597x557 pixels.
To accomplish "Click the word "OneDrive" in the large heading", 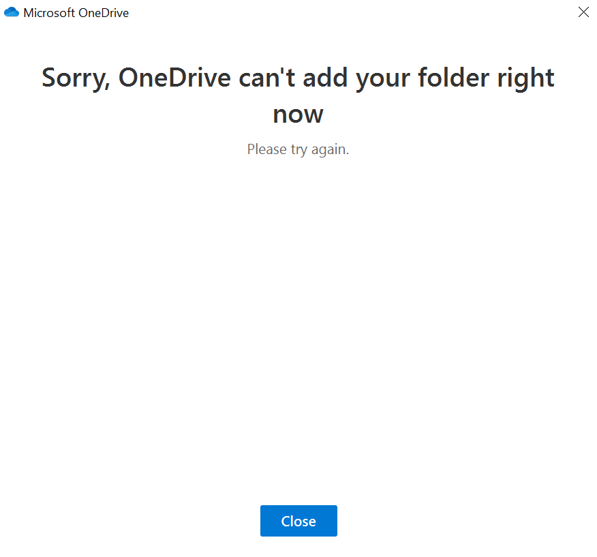I will (174, 78).
